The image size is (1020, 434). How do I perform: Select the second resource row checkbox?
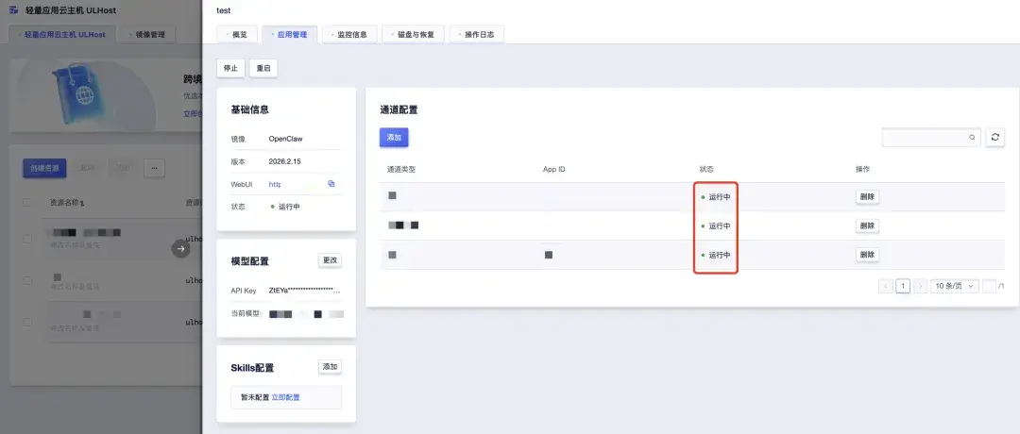[27, 280]
